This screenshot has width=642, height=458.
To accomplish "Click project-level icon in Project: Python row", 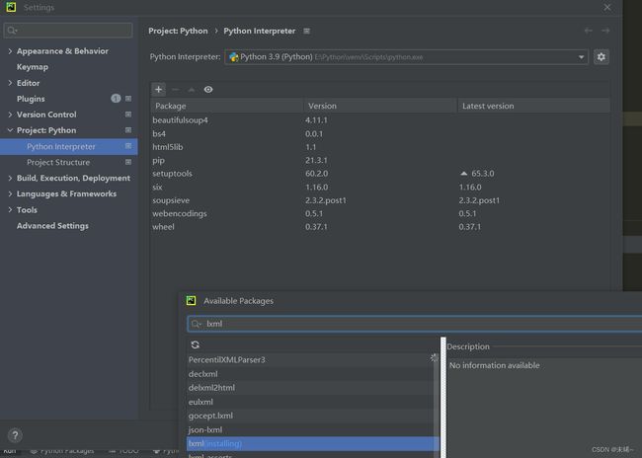I will pos(128,130).
